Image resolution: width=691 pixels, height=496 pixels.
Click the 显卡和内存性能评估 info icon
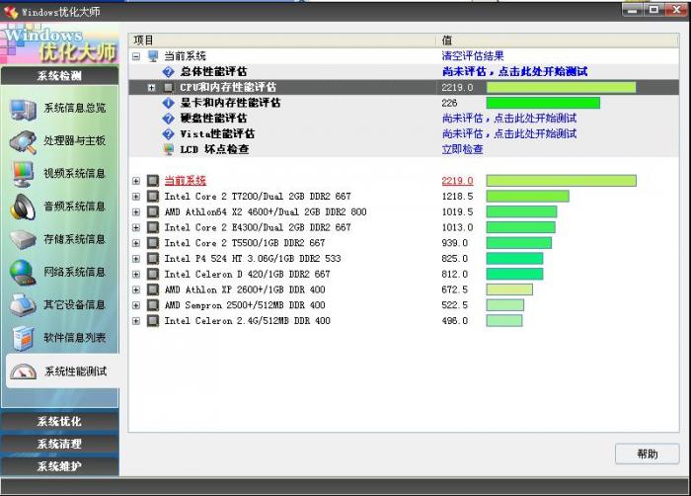[x=168, y=103]
